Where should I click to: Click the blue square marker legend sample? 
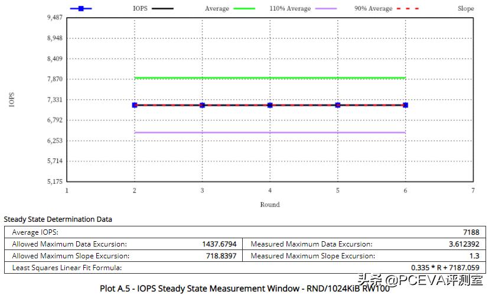point(81,8)
